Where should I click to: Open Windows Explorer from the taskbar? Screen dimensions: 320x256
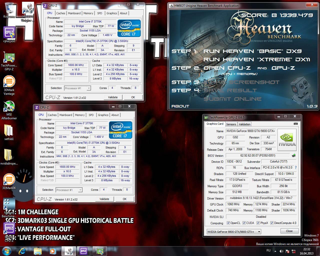click(x=38, y=251)
